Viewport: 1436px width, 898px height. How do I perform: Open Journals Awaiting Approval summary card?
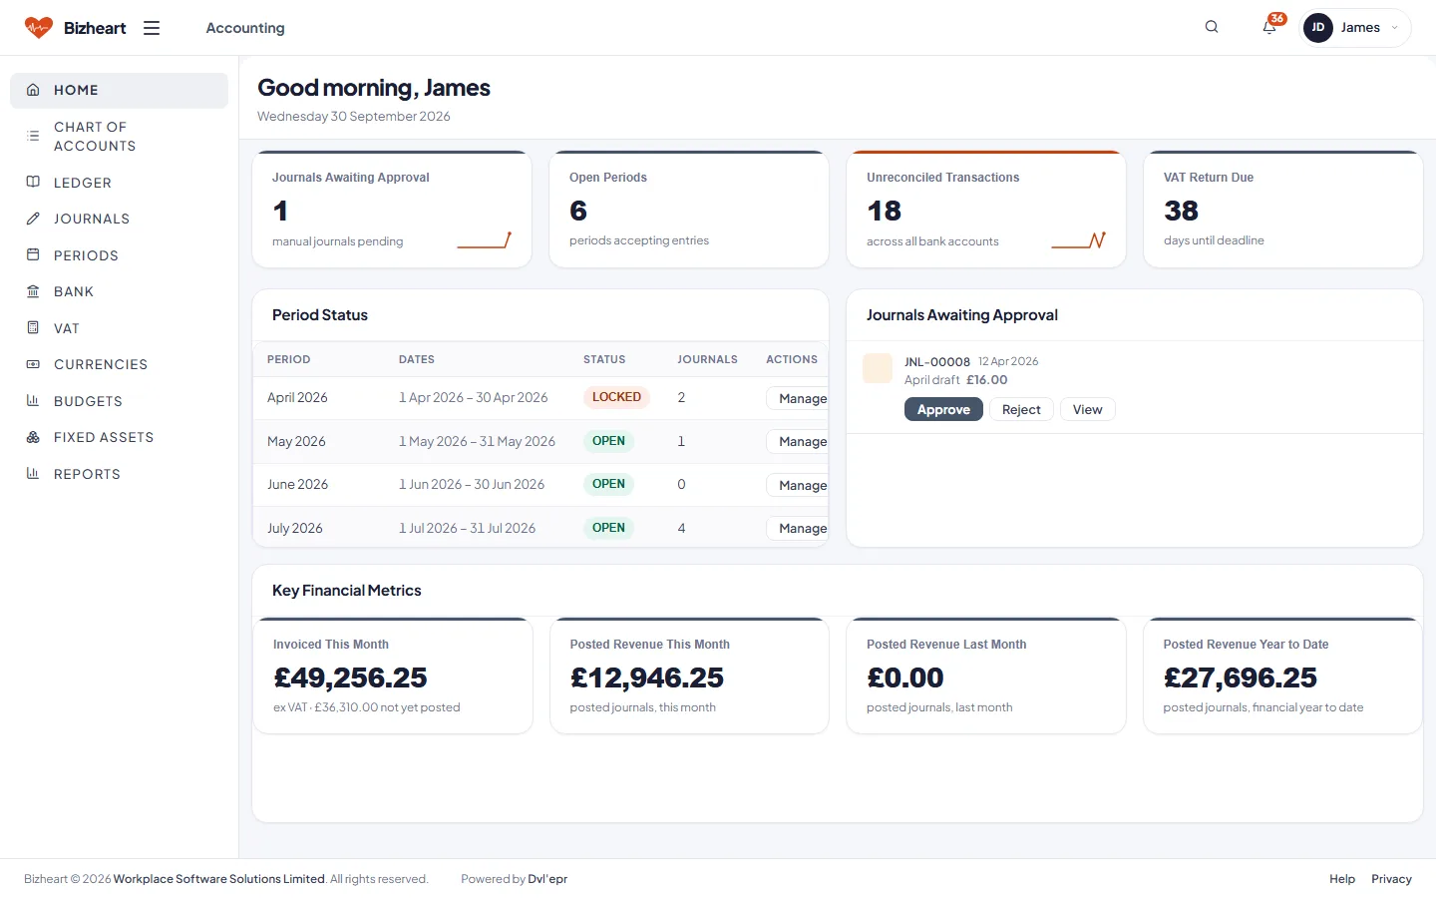pyautogui.click(x=392, y=210)
